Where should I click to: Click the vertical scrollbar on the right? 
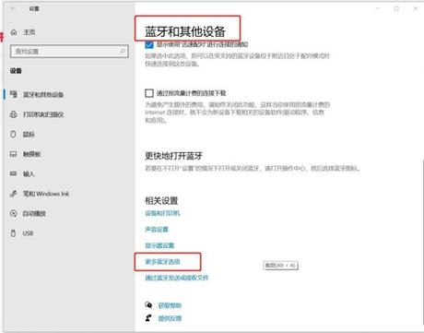[422, 243]
